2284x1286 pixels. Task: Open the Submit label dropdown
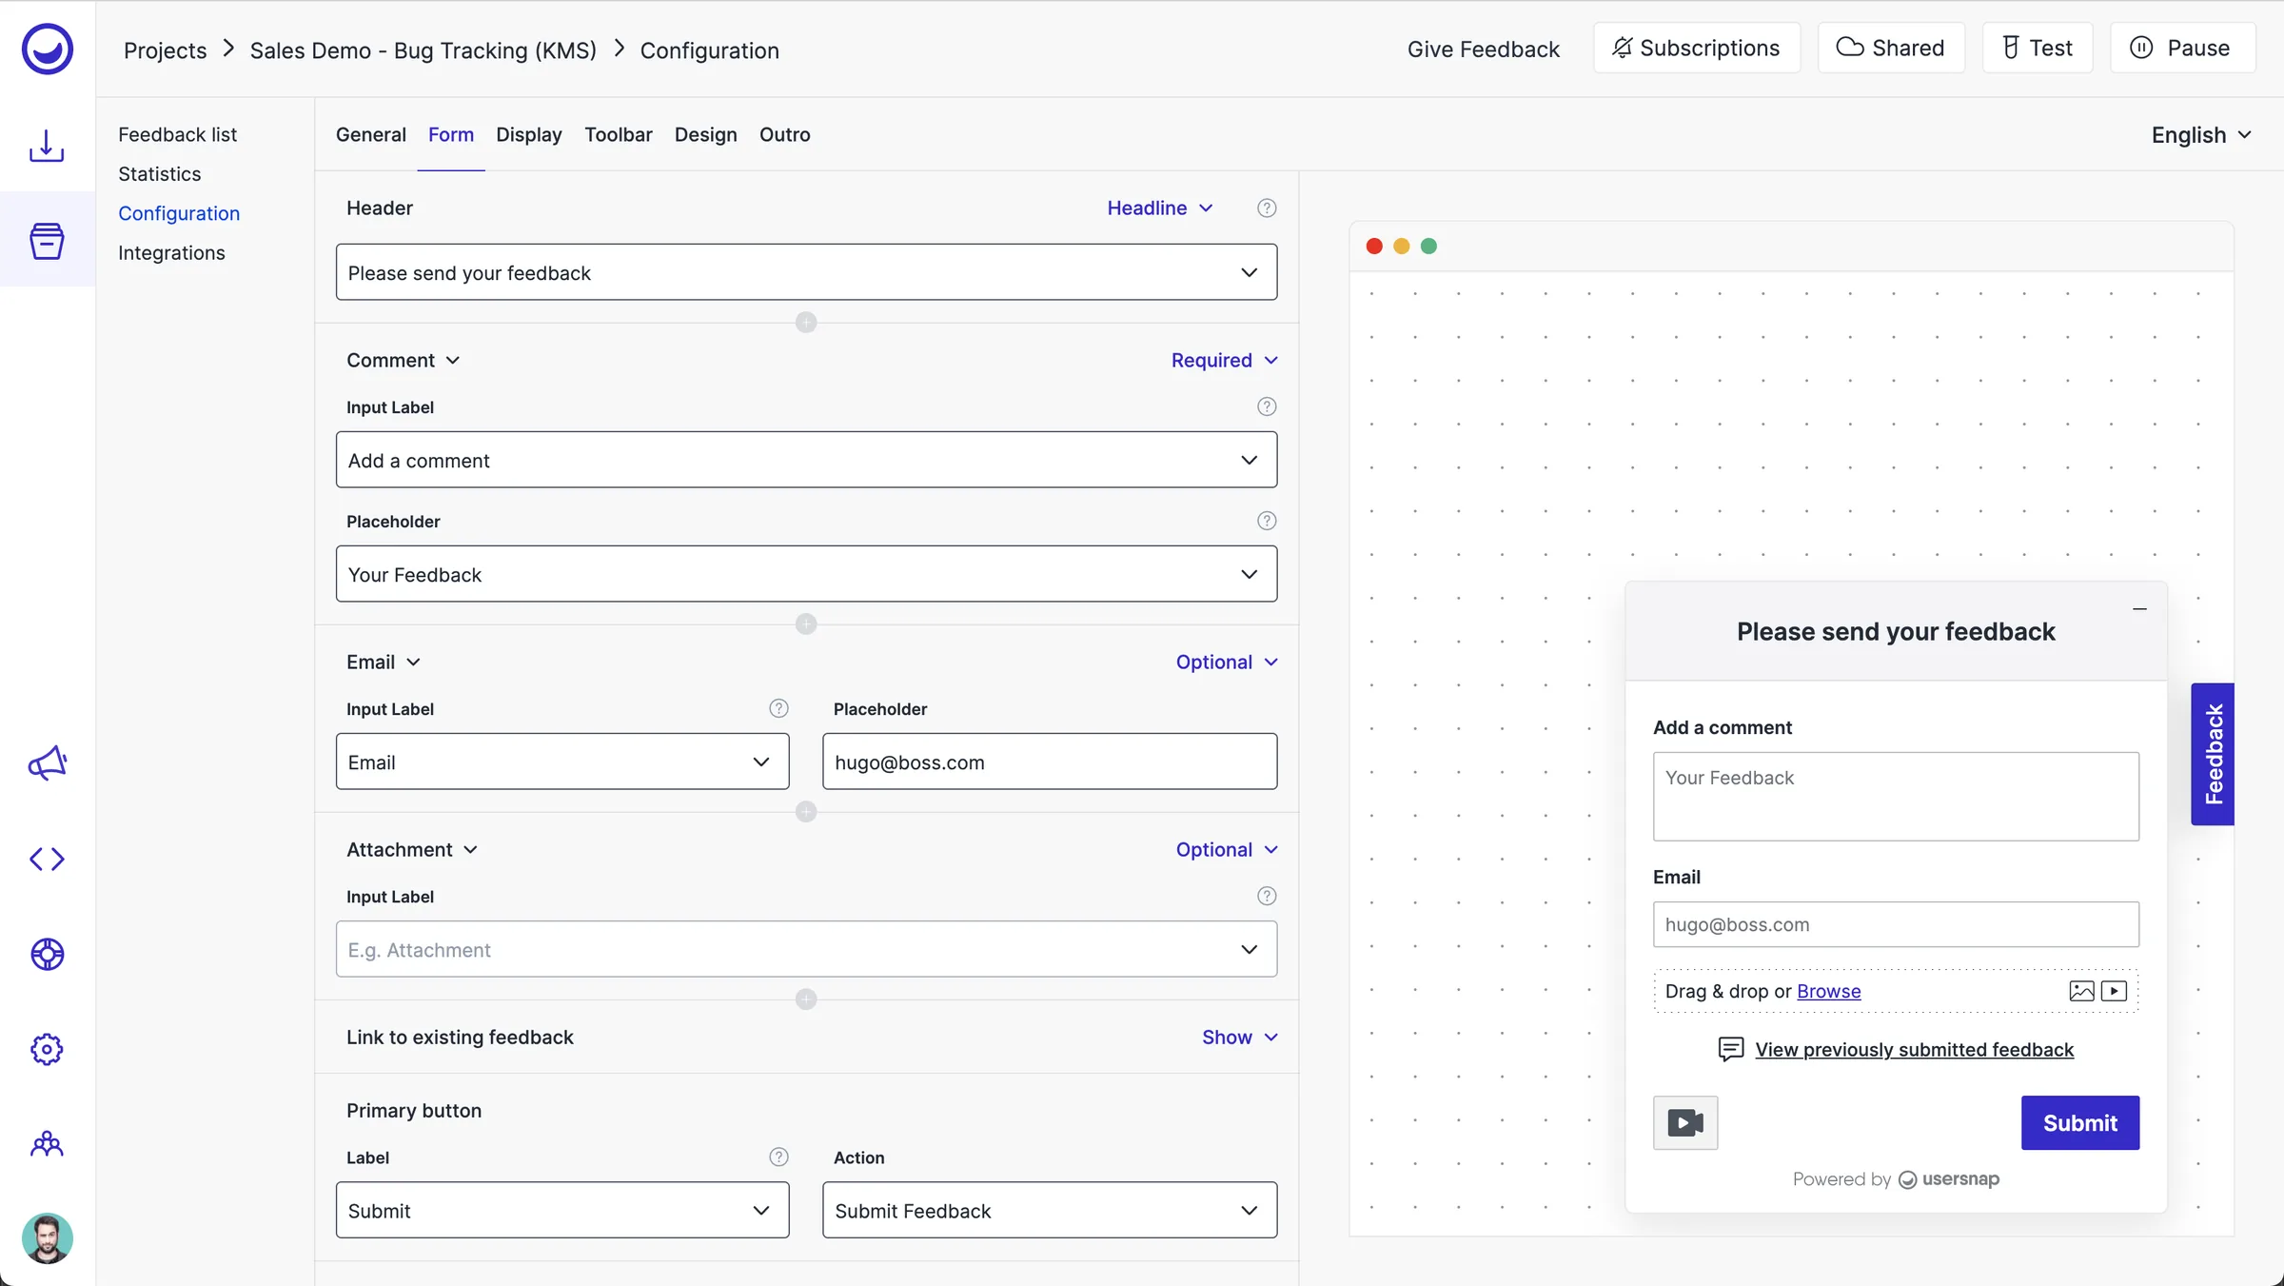562,1210
